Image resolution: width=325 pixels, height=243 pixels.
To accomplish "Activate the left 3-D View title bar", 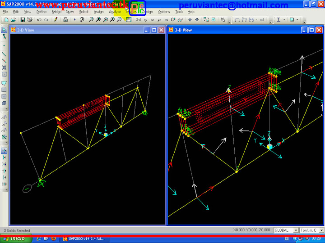I will pyautogui.click(x=87, y=30).
